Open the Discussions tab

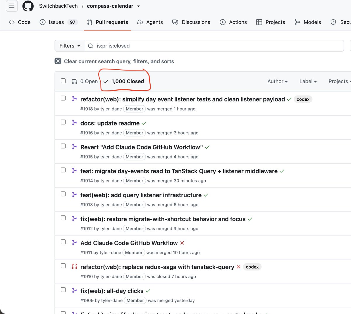click(191, 22)
